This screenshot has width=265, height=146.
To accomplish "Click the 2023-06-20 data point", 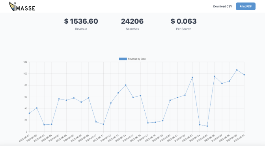I will [x=170, y=100].
